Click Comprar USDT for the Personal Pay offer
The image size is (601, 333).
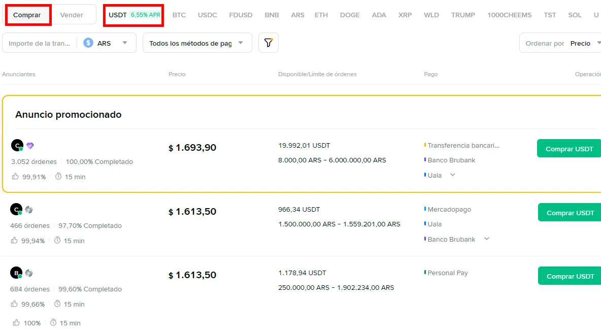click(569, 276)
